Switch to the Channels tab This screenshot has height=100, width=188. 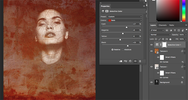pos(162,25)
